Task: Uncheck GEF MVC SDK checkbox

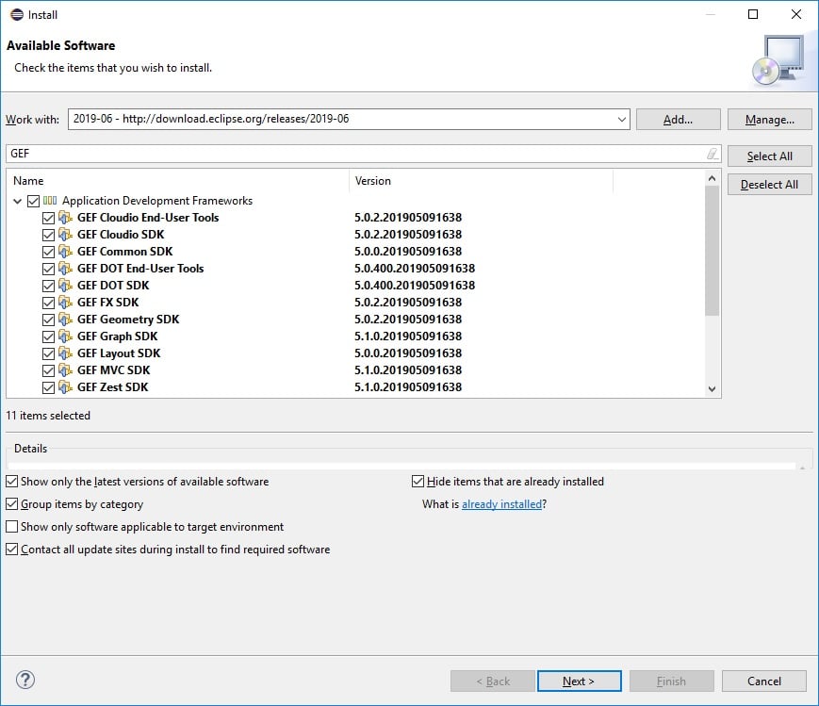Action: (49, 371)
